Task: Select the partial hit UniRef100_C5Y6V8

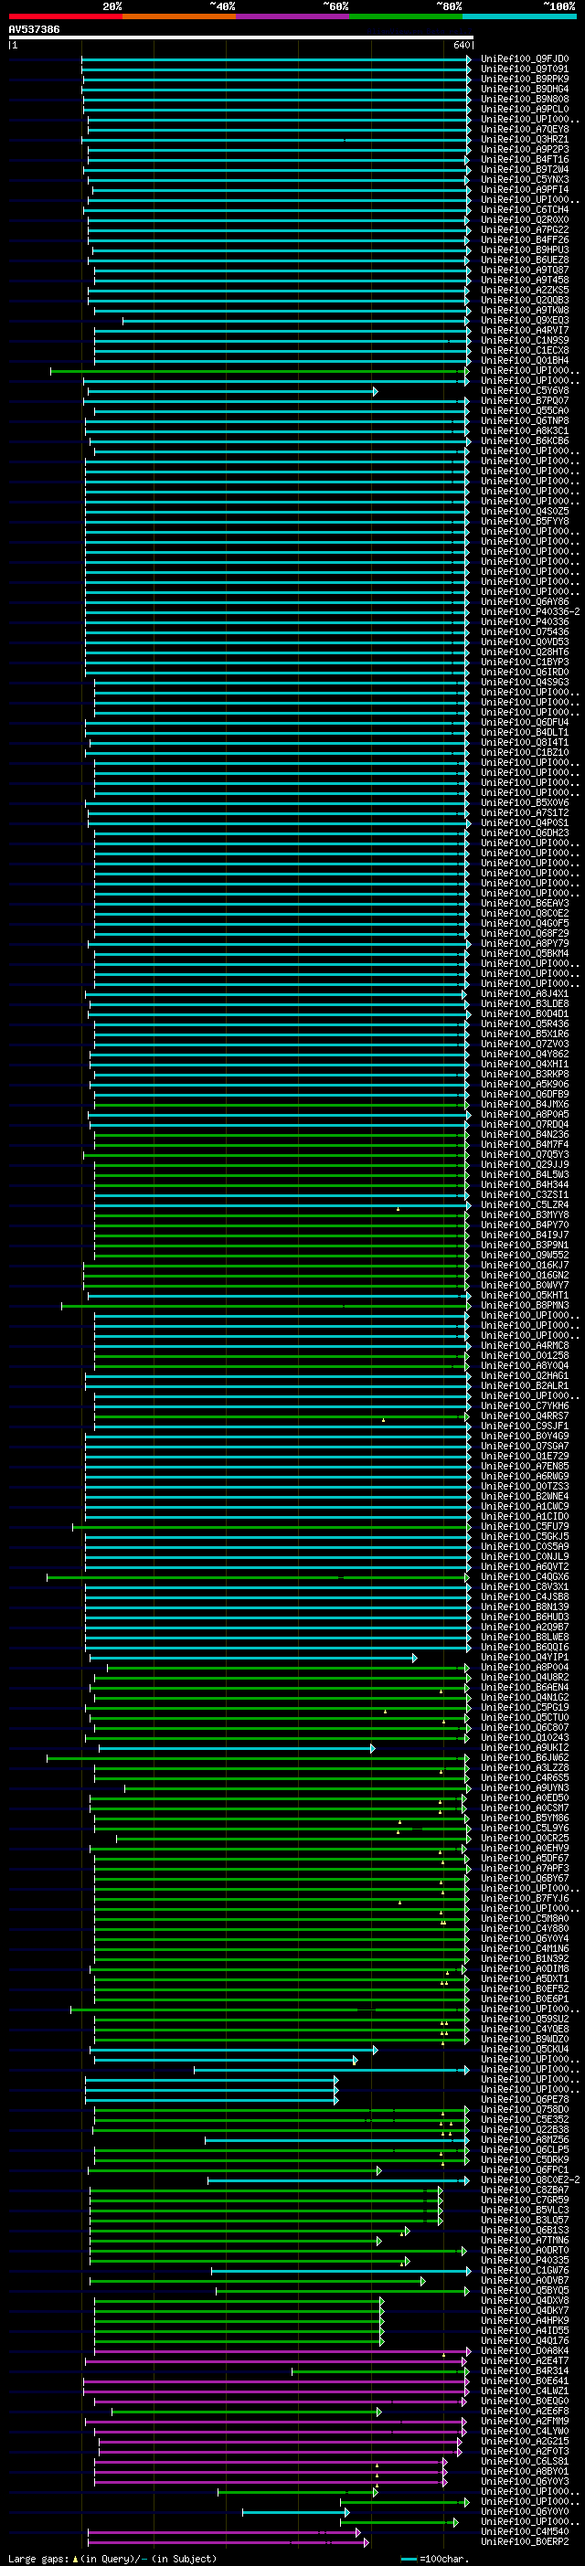Action: [526, 390]
